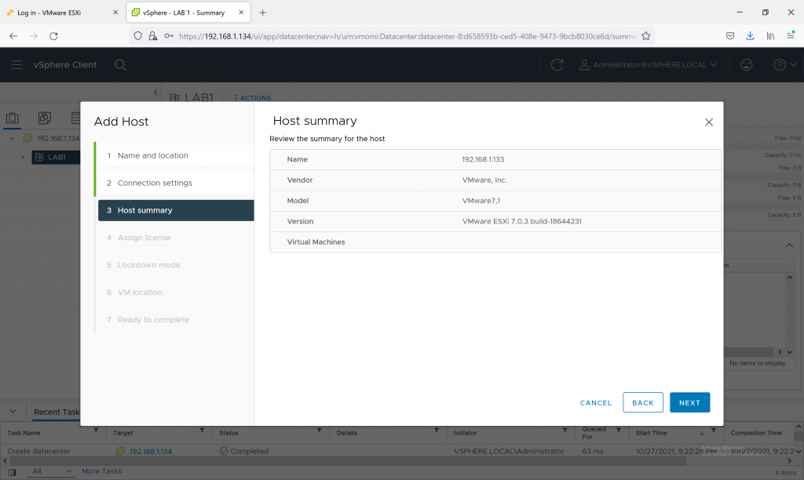
Task: Open the help question mark menu
Action: [784, 64]
